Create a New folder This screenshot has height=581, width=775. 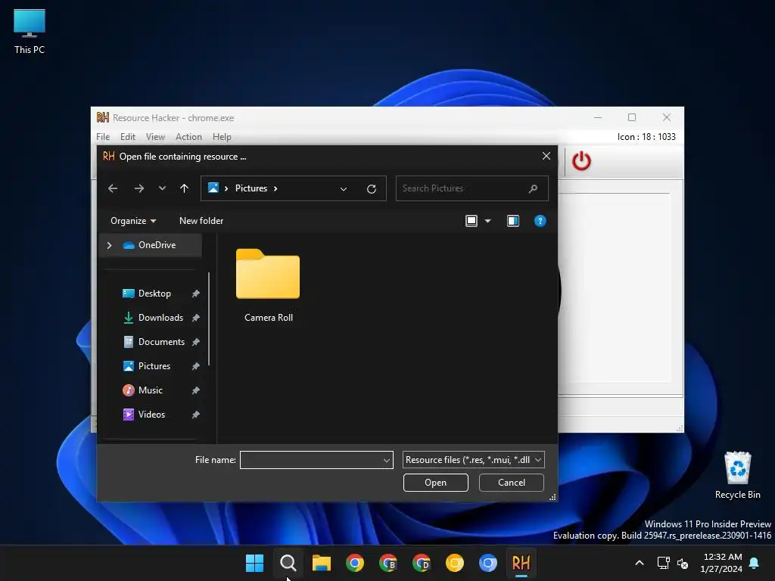pyautogui.click(x=201, y=221)
